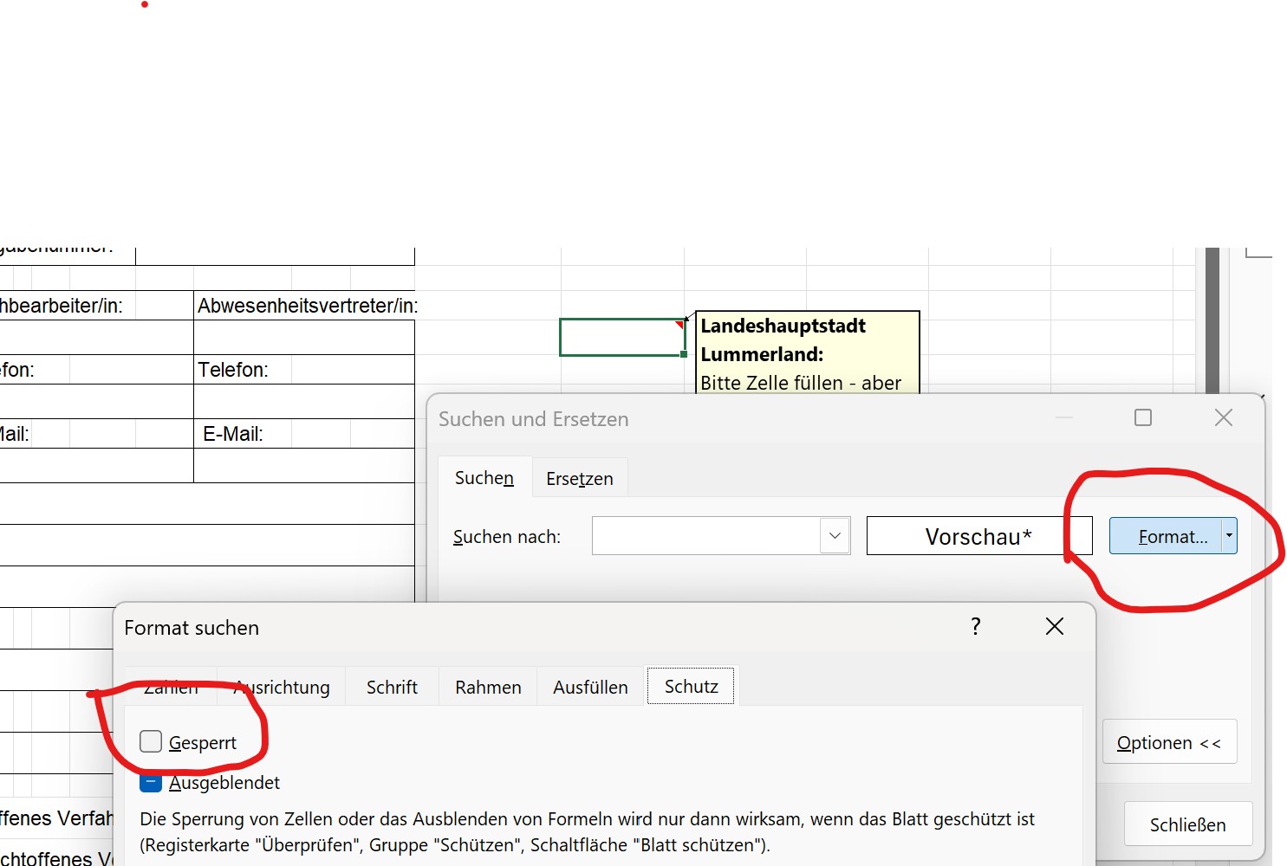
Task: Expand the Suchen nach combo box
Action: [835, 536]
